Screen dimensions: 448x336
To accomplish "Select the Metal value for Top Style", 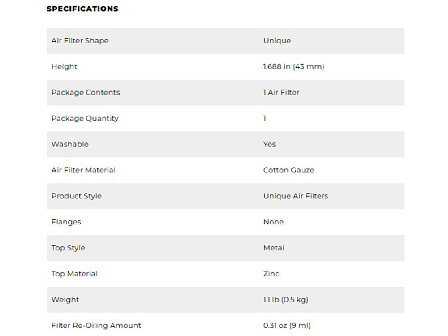I will tap(274, 248).
